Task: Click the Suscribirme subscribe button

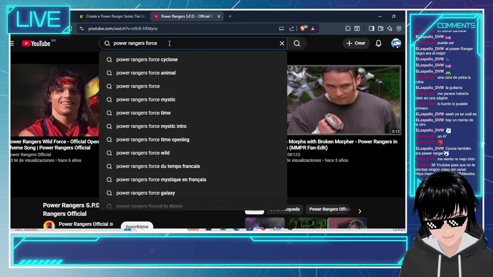Action: [137, 227]
